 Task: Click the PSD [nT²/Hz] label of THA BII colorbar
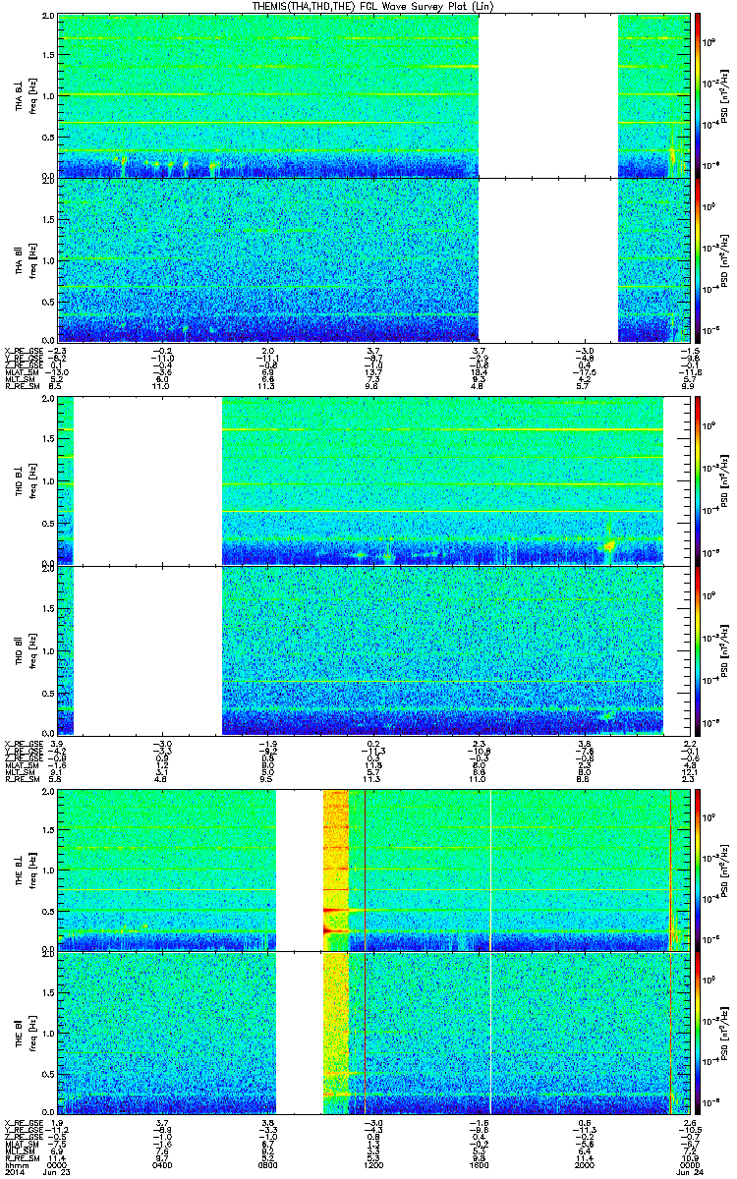pos(725,259)
